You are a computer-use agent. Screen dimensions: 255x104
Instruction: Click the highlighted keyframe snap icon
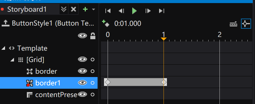click(x=246, y=24)
